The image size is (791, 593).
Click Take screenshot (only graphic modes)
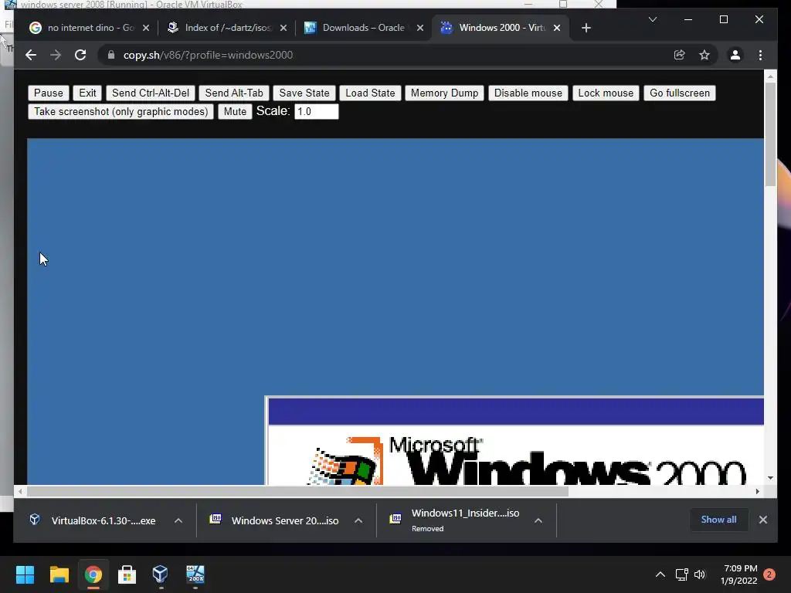tap(121, 111)
